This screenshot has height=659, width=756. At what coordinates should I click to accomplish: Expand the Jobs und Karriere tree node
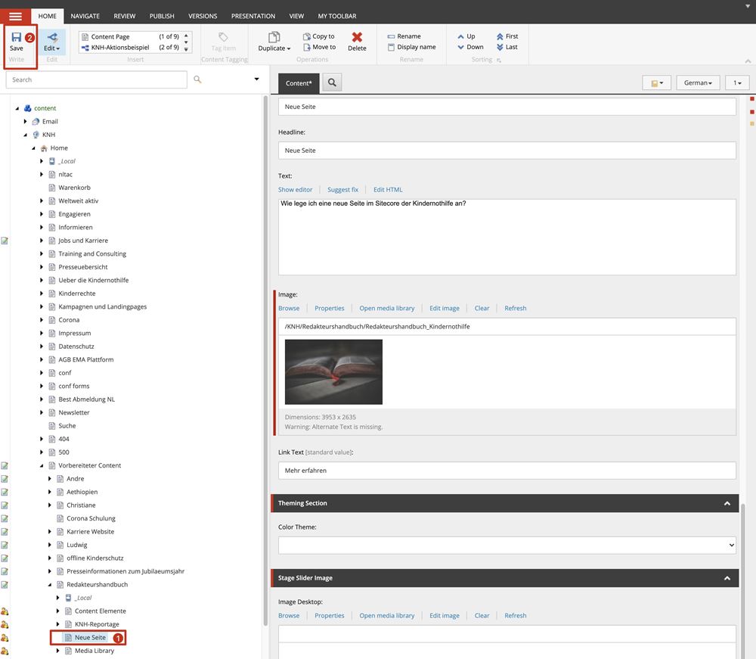click(43, 241)
